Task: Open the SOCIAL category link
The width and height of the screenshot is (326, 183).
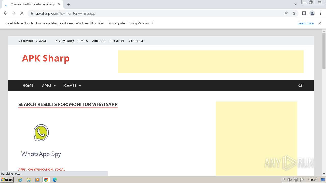Action: (x=60, y=170)
